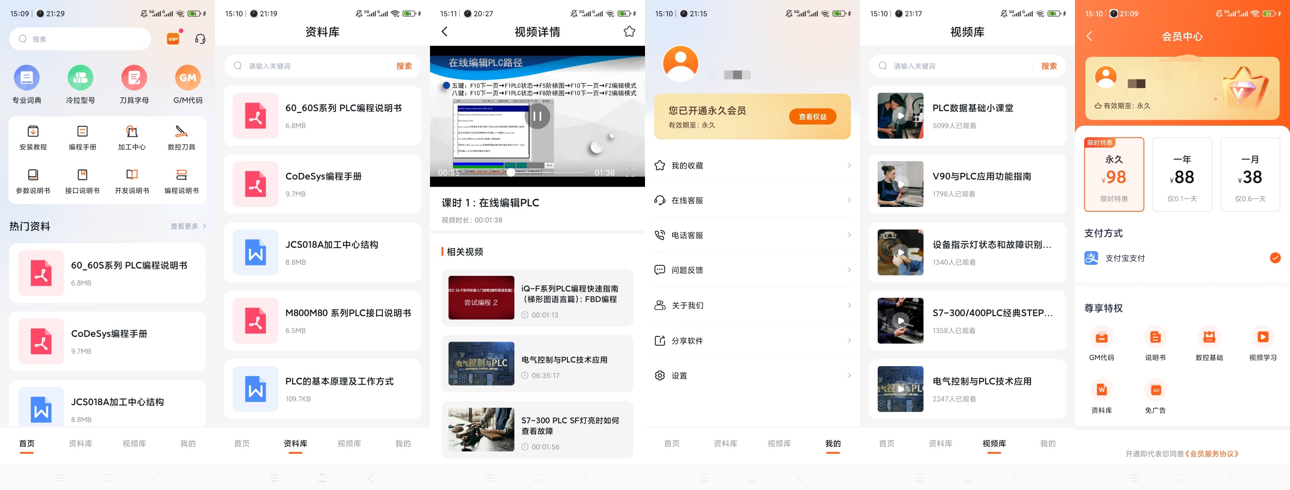Switch to 首页 tab on 我的 screen
This screenshot has height=490, width=1290.
tap(672, 444)
